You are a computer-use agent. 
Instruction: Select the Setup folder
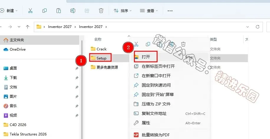99,58
